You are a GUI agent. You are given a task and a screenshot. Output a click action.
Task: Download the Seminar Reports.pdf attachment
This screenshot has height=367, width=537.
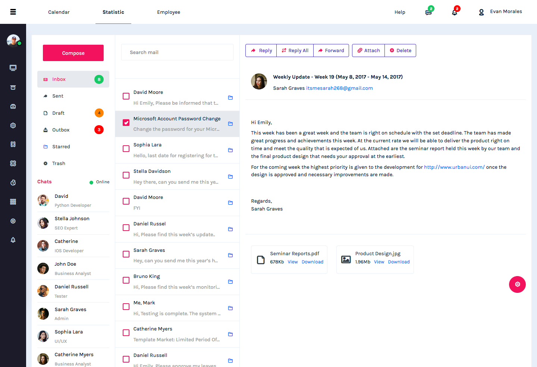pos(312,262)
